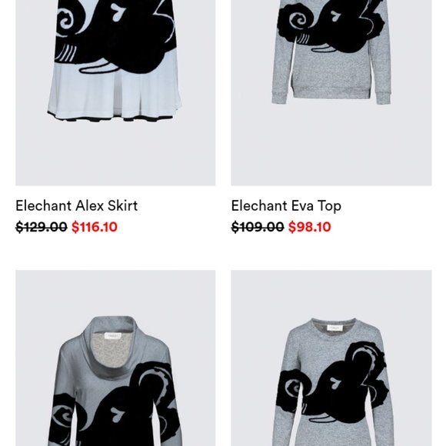Click the ribbed hem of the Eva Top
446x446 pixels.
point(331,95)
